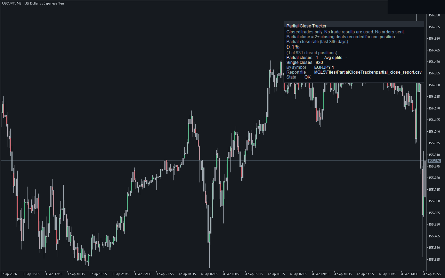Click the Partial closes 1 count
Screen dimensions: 445x278
pos(302,58)
